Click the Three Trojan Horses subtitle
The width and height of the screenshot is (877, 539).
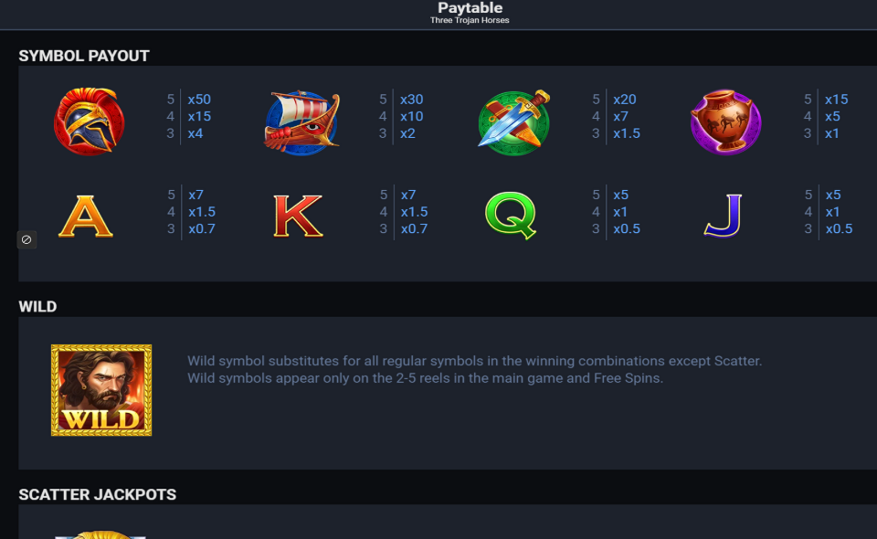pos(470,20)
